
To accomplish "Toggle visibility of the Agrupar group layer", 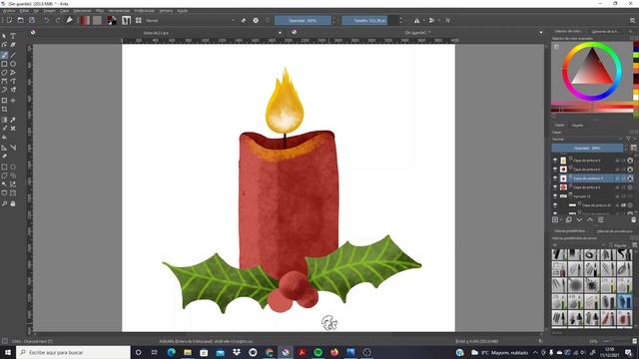I will click(555, 195).
